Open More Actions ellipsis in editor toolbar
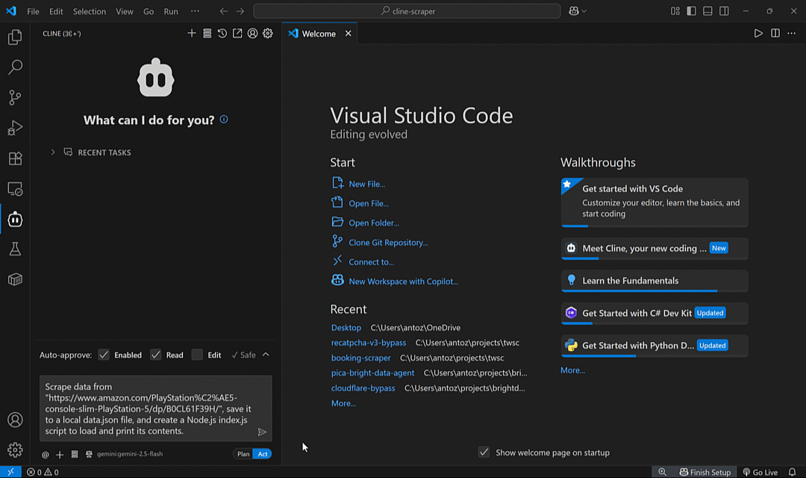The height and width of the screenshot is (478, 806). click(792, 34)
